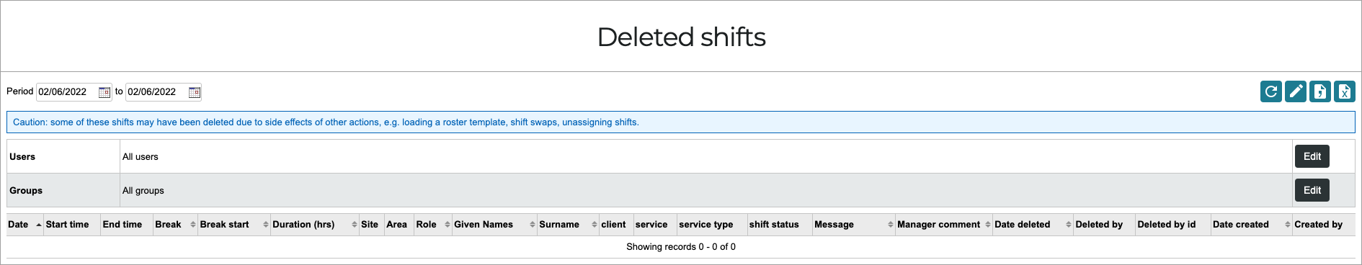Select the shift status column header
The height and width of the screenshot is (265, 1362).
[780, 225]
